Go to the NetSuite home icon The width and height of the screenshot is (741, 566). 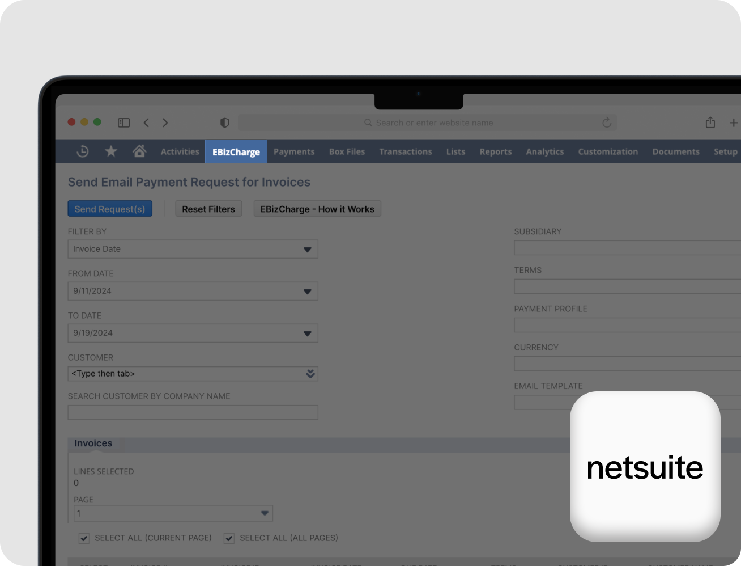[x=139, y=151]
